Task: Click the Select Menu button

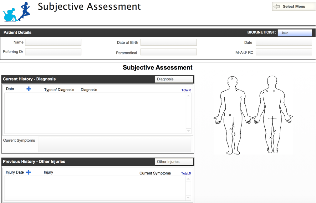Action: 293,7
